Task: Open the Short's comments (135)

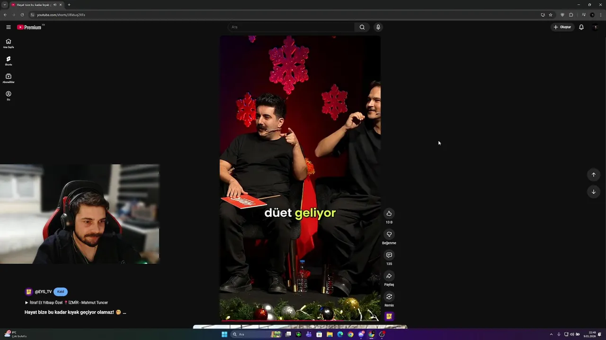Action: tap(389, 255)
